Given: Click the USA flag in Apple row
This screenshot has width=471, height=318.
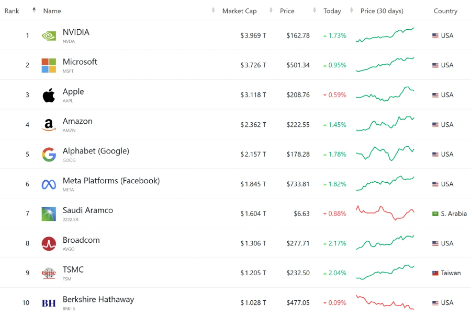Looking at the screenshot, I should (435, 95).
